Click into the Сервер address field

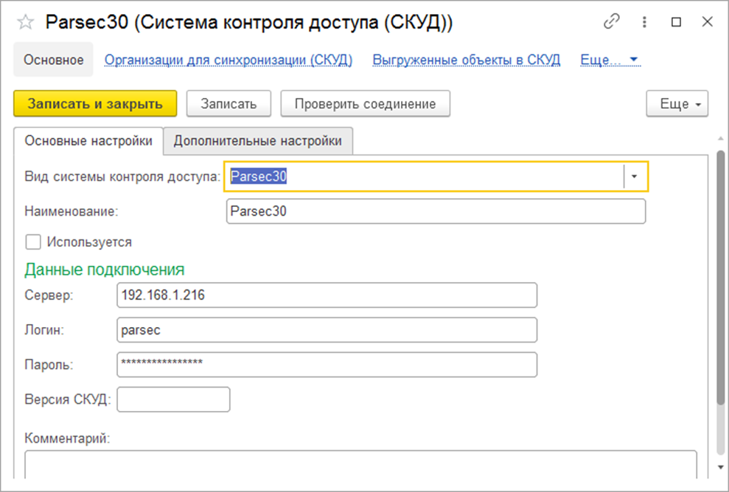[x=327, y=295]
